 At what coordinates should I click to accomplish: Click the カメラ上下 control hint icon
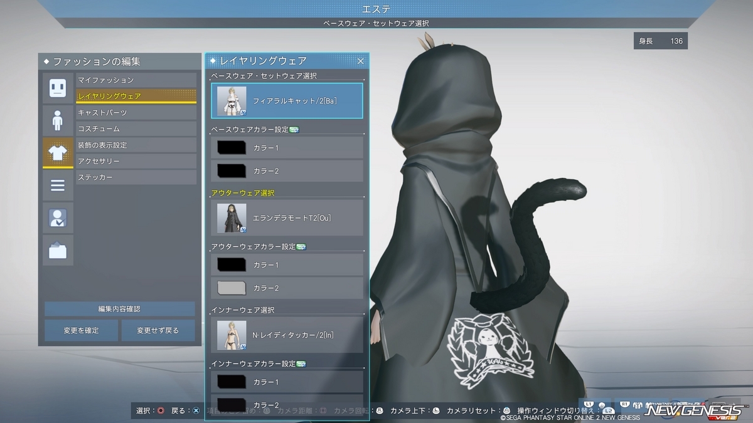[x=436, y=411]
